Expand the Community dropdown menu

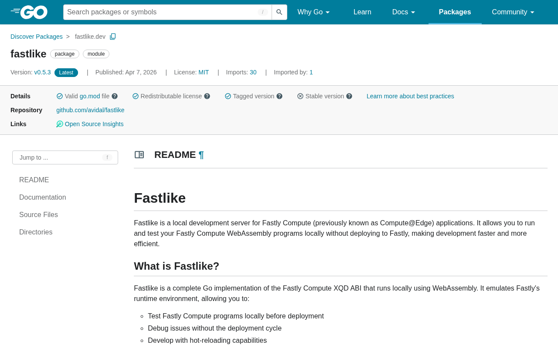point(514,12)
